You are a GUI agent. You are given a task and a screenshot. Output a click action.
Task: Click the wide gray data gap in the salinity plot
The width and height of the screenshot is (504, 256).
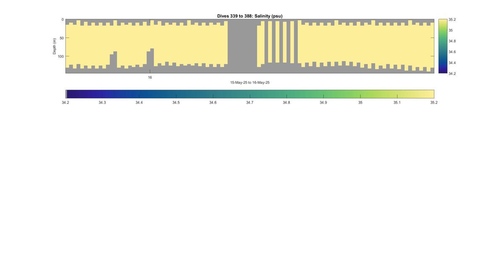click(242, 46)
